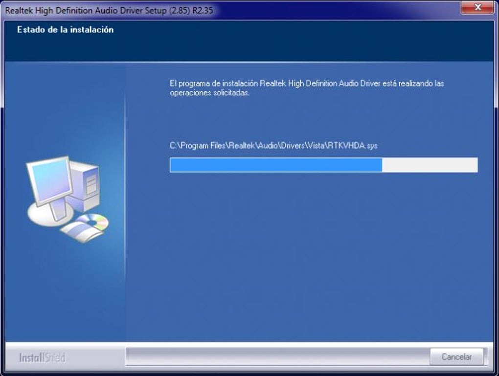Close the Realtek setup window
The height and width of the screenshot is (376, 499).
(x=477, y=7)
